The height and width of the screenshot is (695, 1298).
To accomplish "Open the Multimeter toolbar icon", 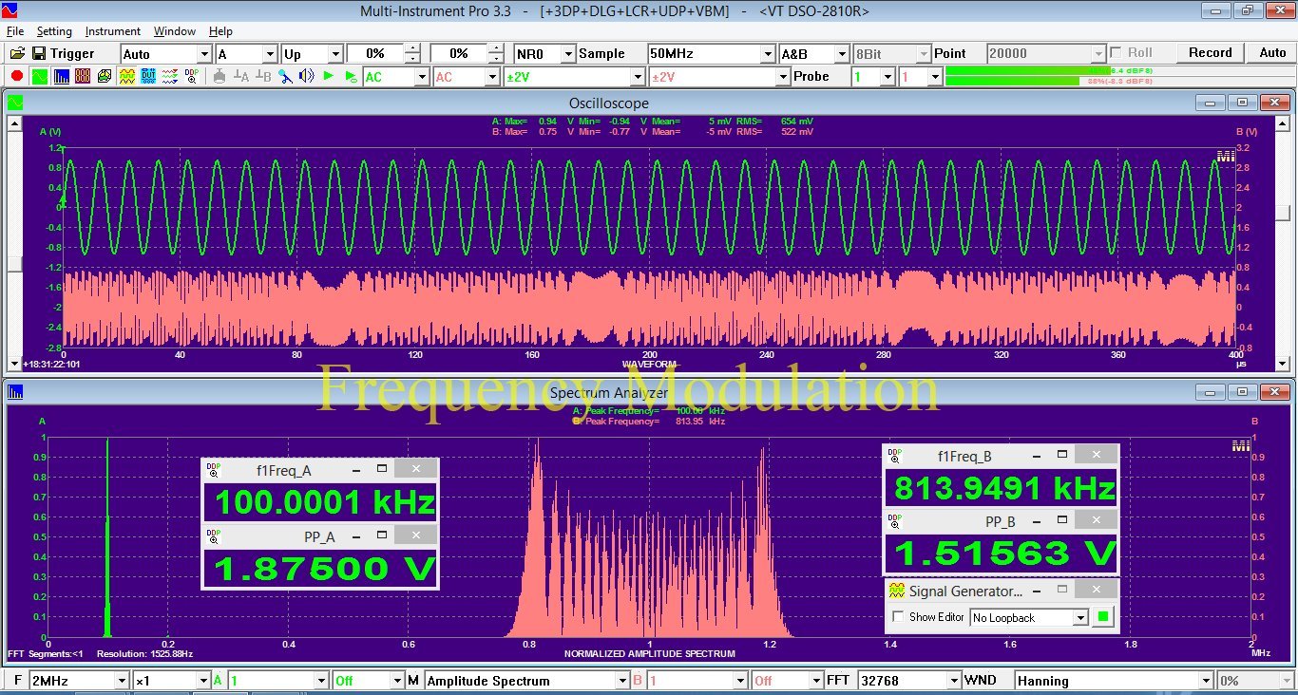I will click(83, 77).
